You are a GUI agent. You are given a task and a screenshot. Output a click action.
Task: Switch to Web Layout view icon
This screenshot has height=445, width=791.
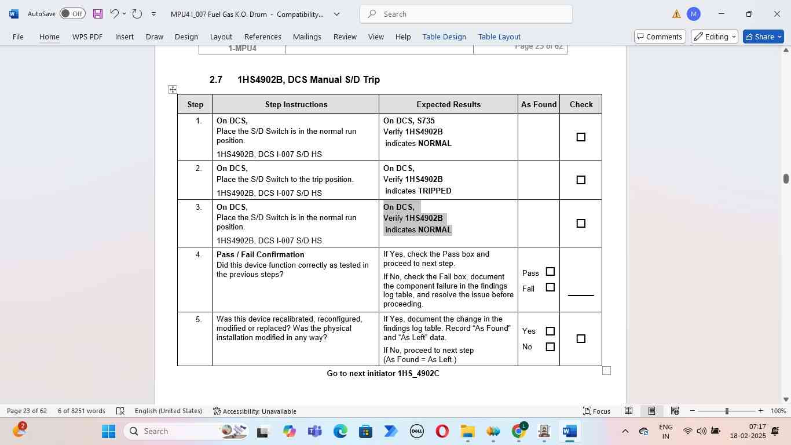pos(675,411)
